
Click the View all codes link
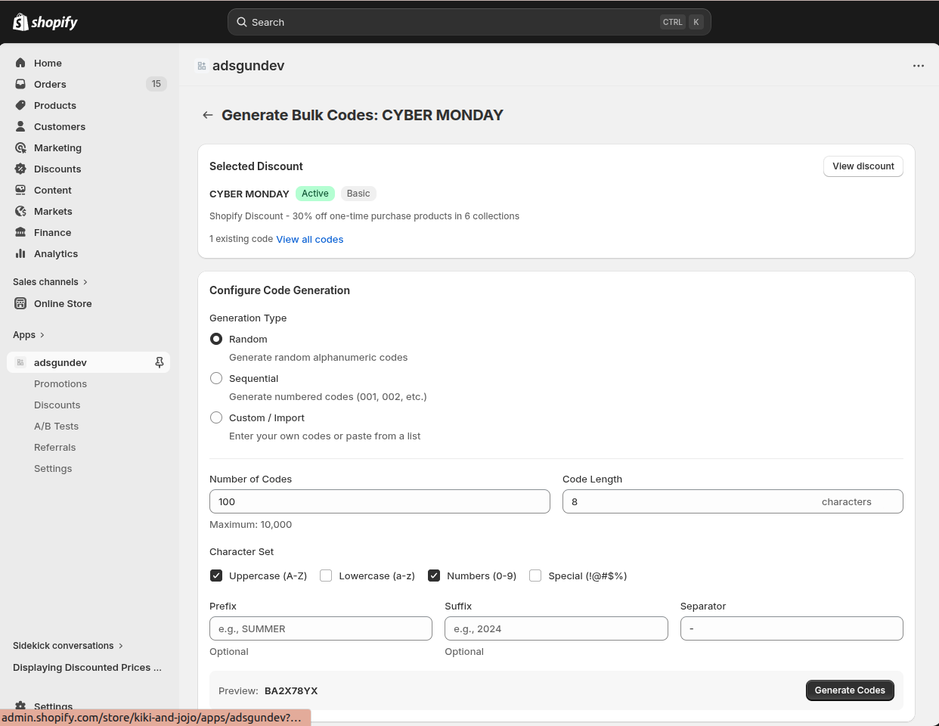310,239
